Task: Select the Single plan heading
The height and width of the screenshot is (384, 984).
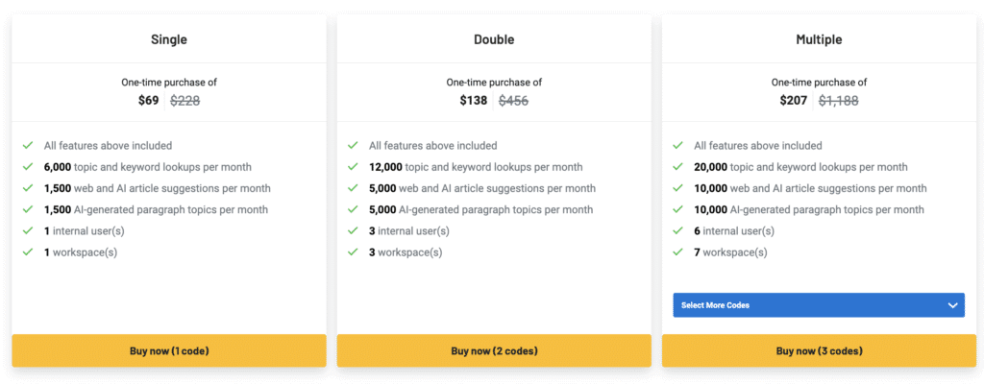Action: [169, 40]
